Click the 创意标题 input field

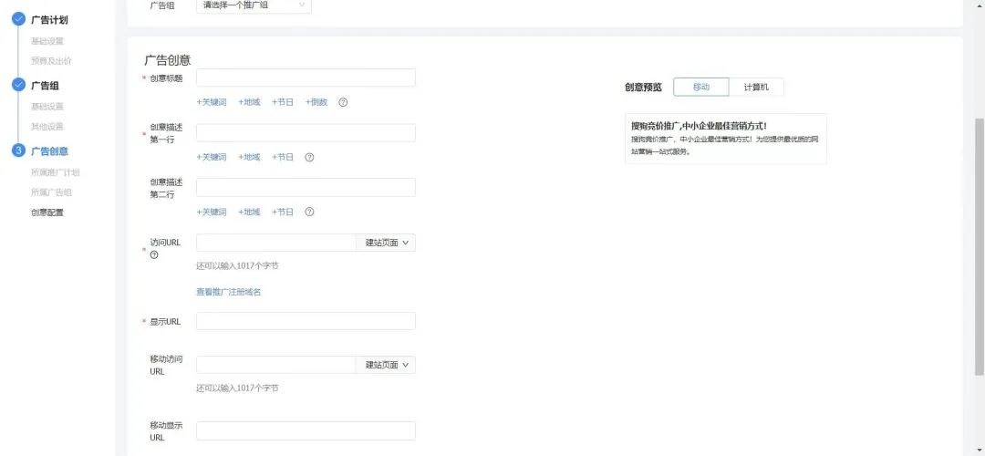306,78
